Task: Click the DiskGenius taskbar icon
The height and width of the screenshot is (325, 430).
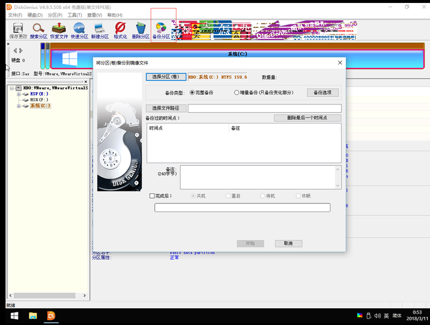Action: pyautogui.click(x=51, y=315)
